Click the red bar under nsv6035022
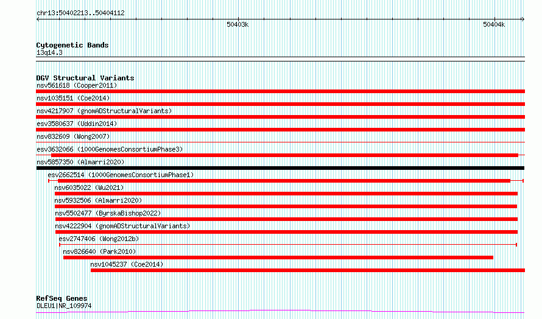The width and height of the screenshot is (542, 319). click(286, 194)
